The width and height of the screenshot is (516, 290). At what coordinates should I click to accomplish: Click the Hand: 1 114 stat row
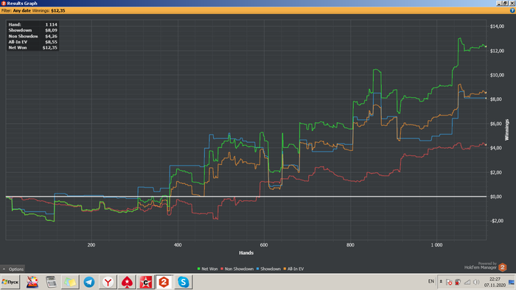coord(32,24)
